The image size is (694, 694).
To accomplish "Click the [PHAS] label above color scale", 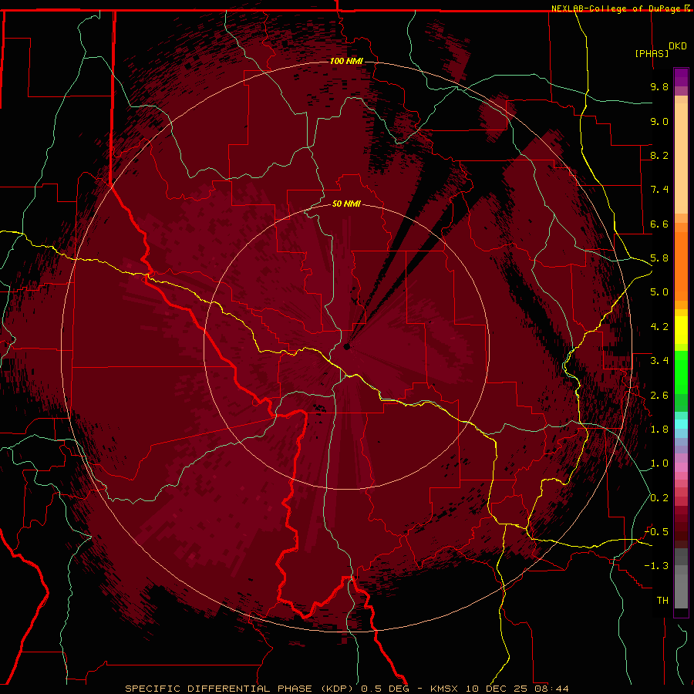I will pos(652,53).
